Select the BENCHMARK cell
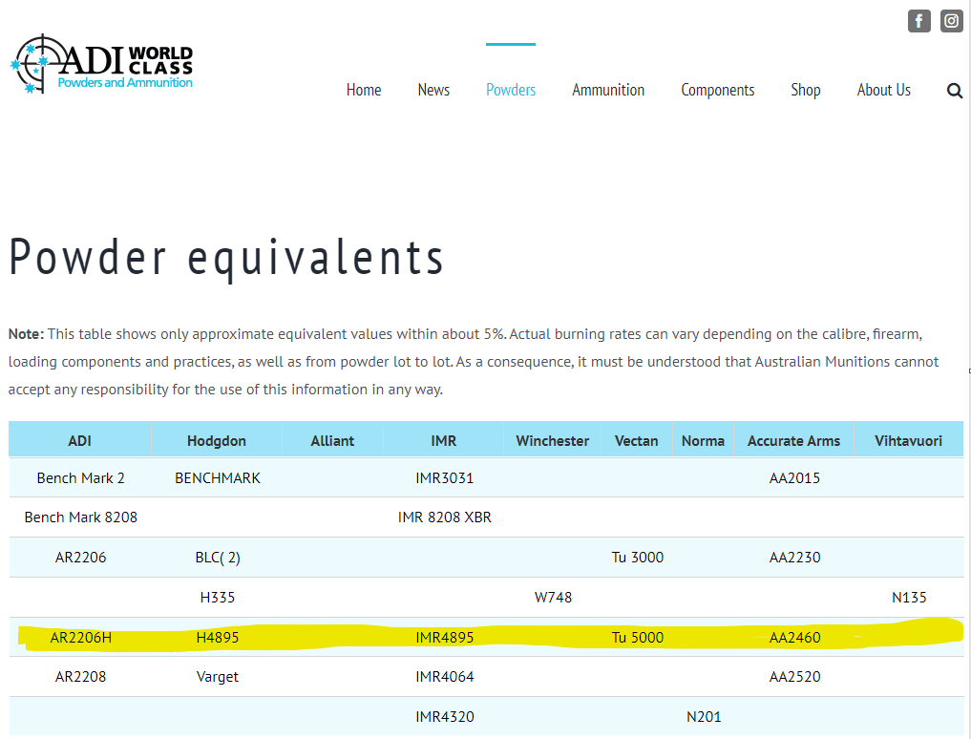 tap(218, 478)
